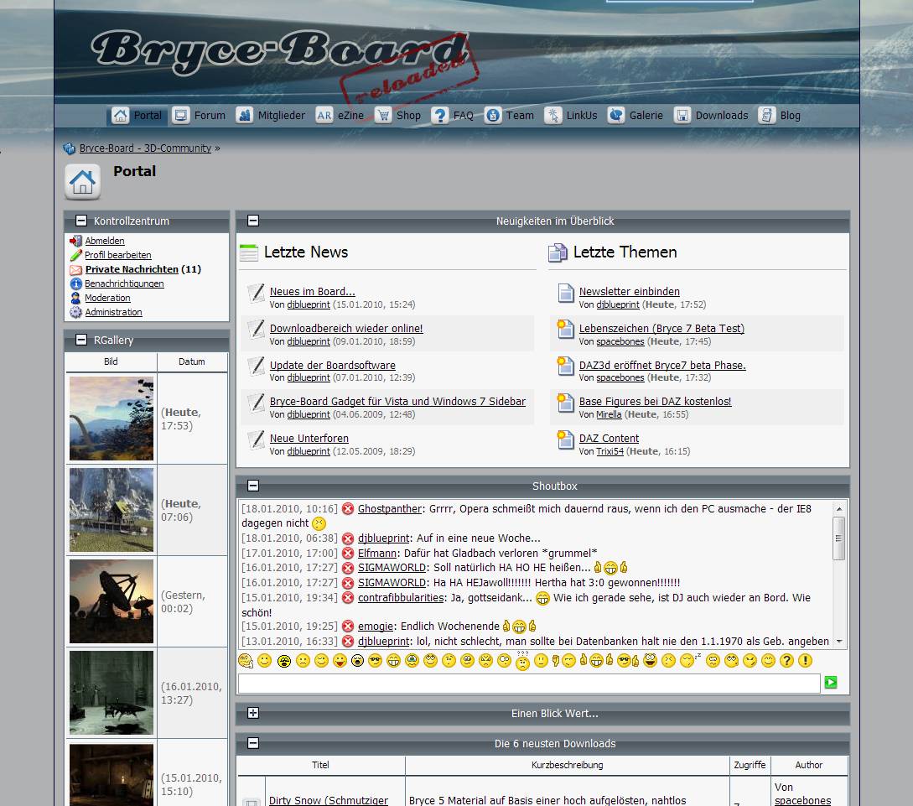913x806 pixels.
Task: Click the large Portal house icon
Action: click(x=83, y=182)
